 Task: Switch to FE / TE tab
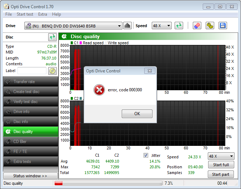coord(31,152)
